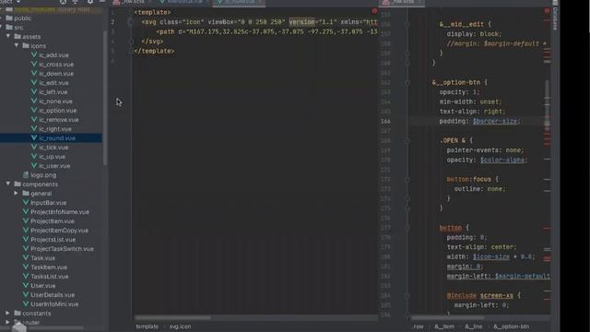Open ProjectTaskSwitch.vue from the tree
The image size is (590, 332).
(x=62, y=248)
